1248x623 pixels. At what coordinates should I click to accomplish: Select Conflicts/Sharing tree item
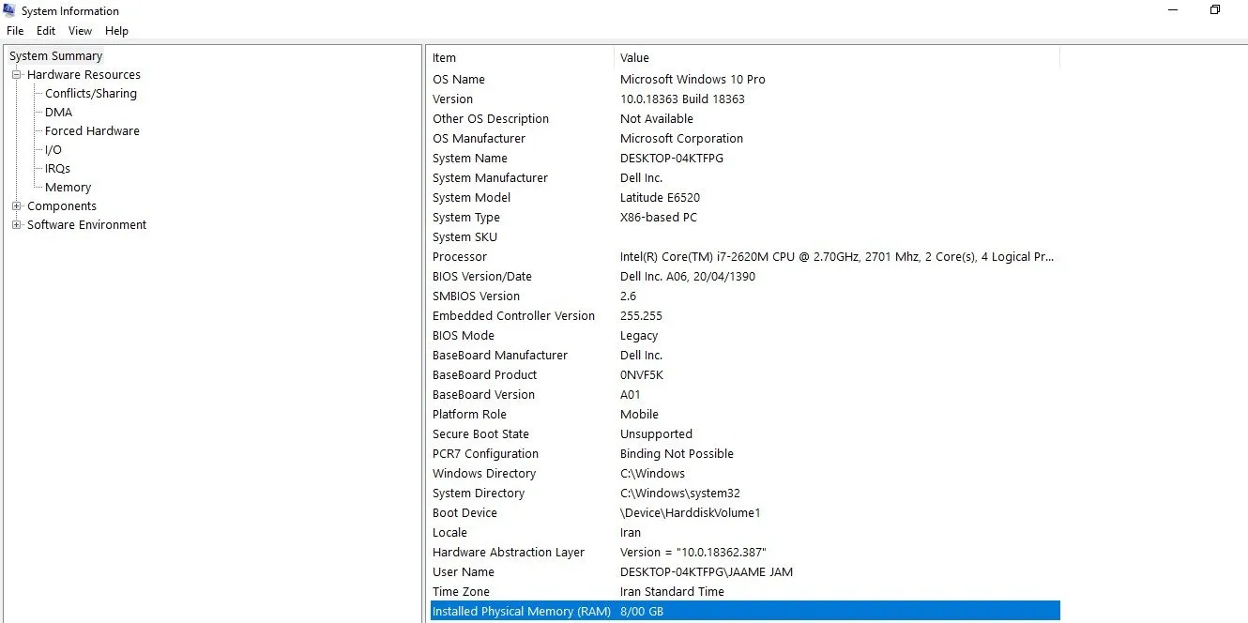[91, 94]
